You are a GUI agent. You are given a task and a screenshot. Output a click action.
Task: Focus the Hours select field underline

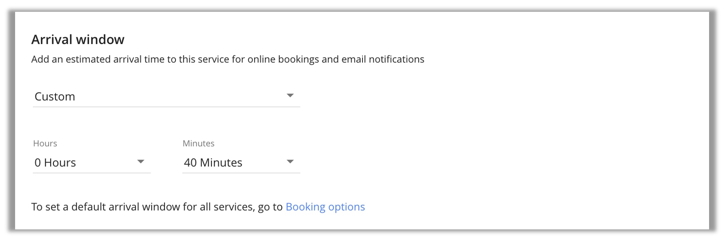91,173
